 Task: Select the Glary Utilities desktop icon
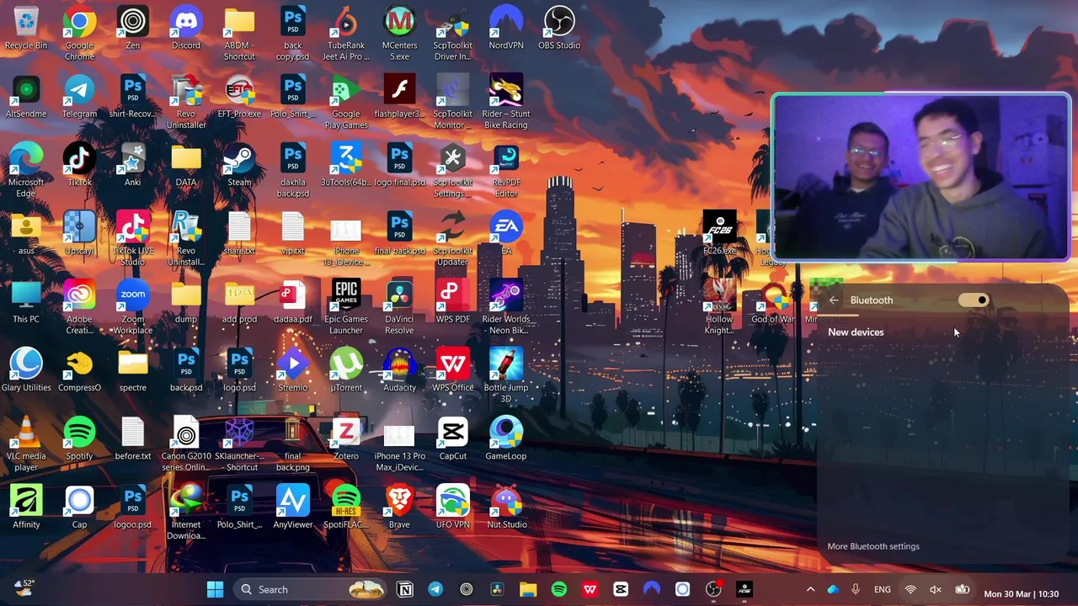tap(26, 370)
